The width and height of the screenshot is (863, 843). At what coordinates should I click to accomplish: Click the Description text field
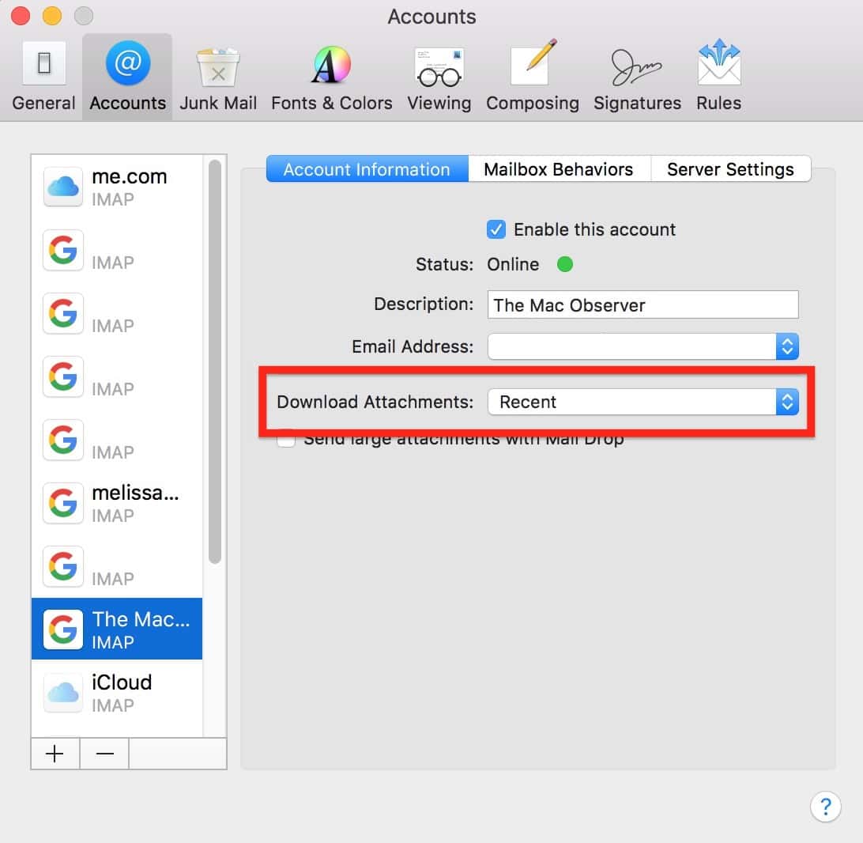(x=643, y=305)
